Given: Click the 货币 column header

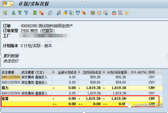Looking at the screenshot, I should 155,72.
